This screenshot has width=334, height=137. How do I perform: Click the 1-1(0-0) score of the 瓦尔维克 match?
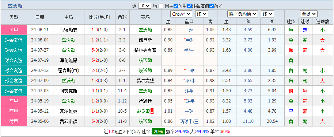[100, 111]
